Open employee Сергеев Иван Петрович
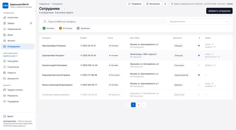Screen dimensions: 236x130 pyautogui.click(x=53, y=55)
